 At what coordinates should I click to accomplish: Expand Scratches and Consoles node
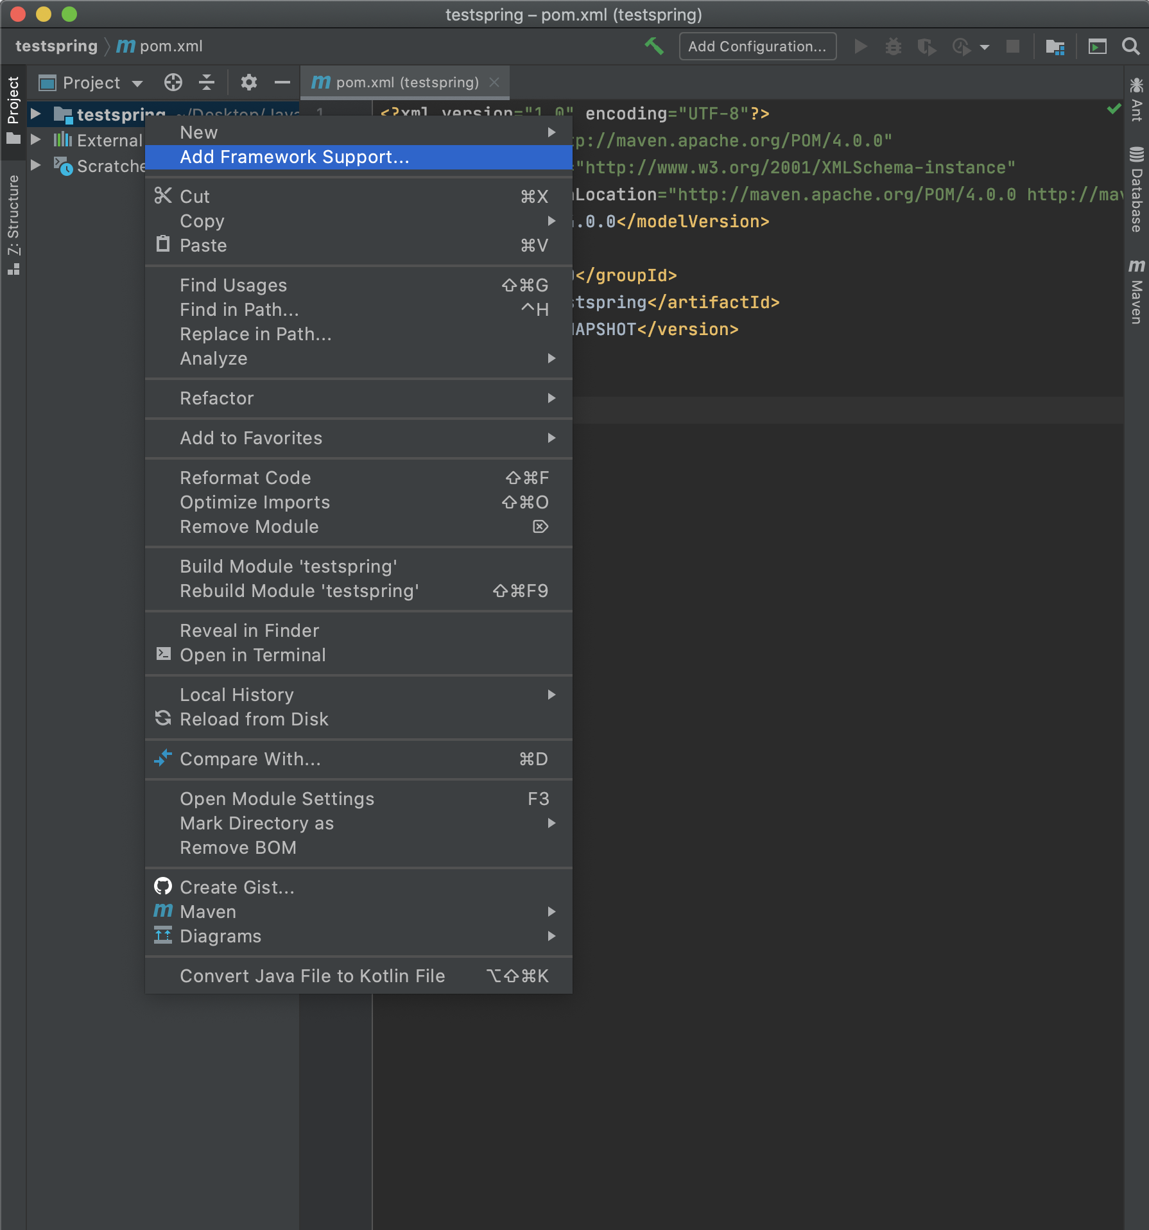(36, 165)
